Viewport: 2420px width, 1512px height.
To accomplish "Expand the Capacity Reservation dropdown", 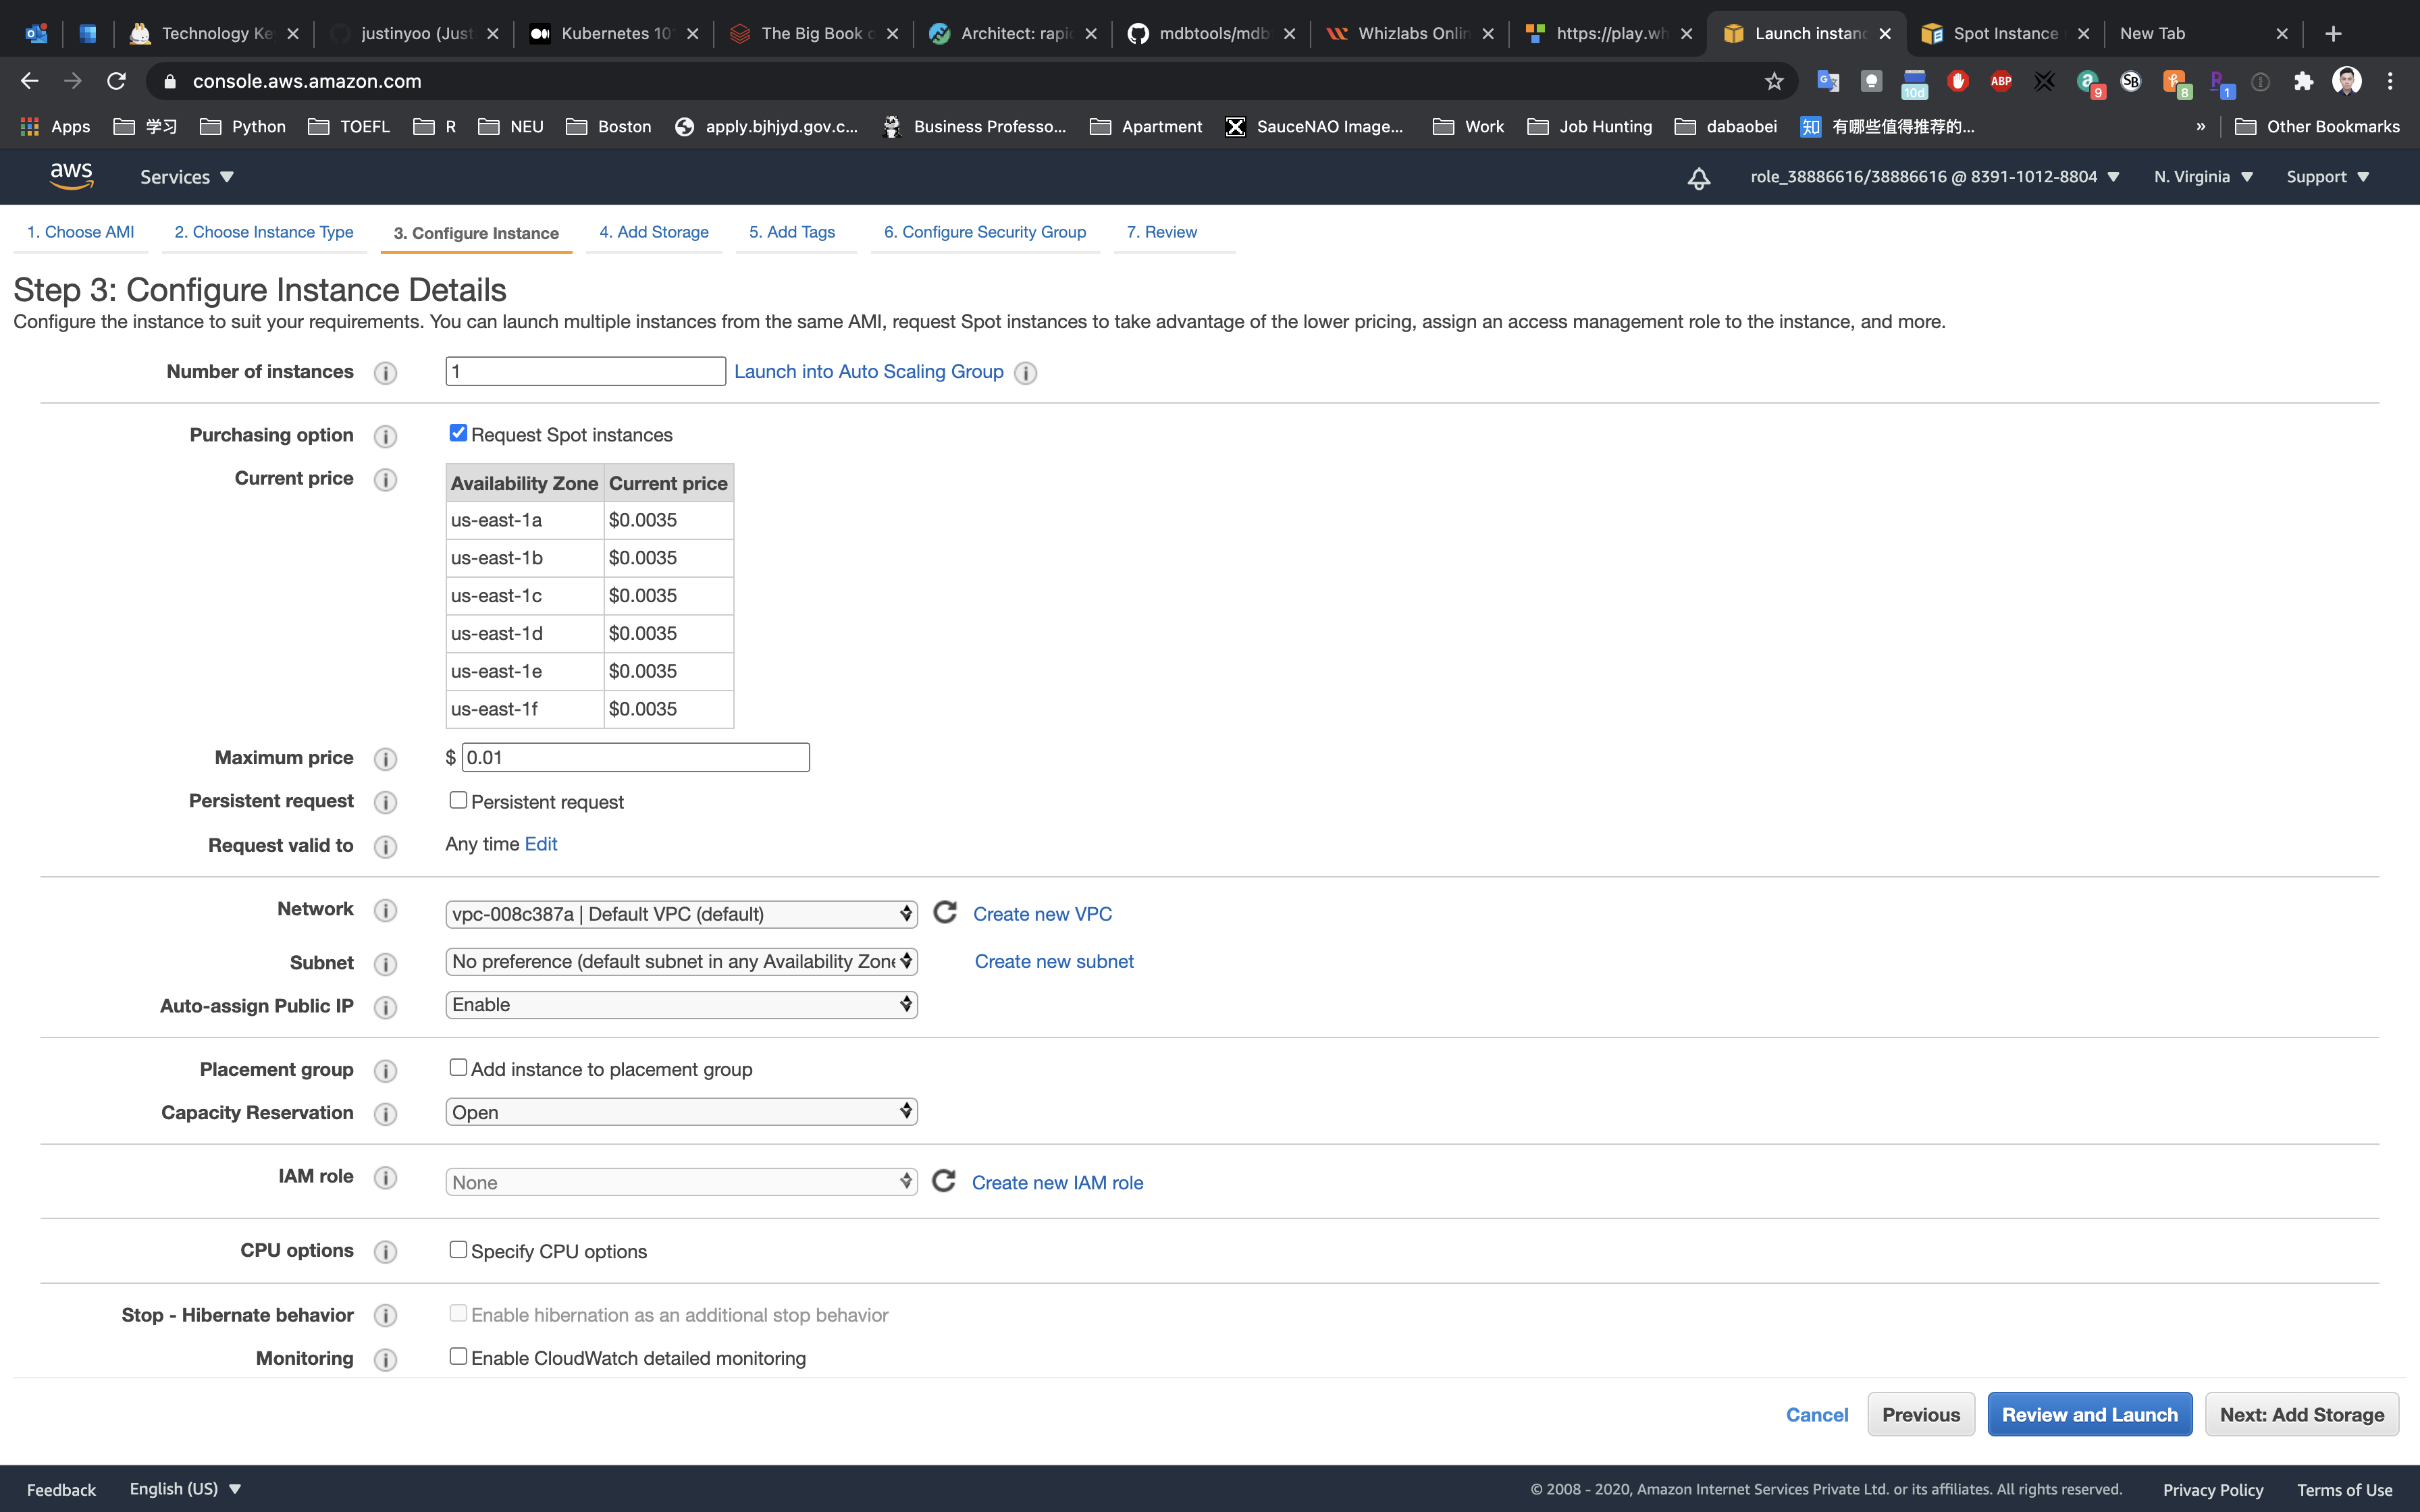I will [x=681, y=1112].
